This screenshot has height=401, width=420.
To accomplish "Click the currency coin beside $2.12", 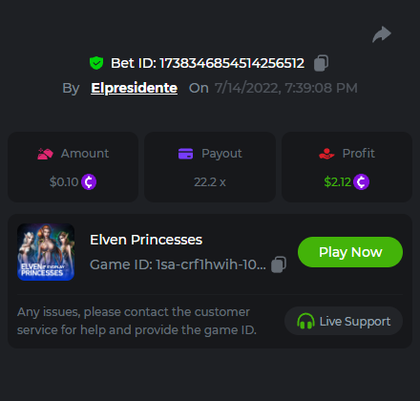I will pos(361,182).
